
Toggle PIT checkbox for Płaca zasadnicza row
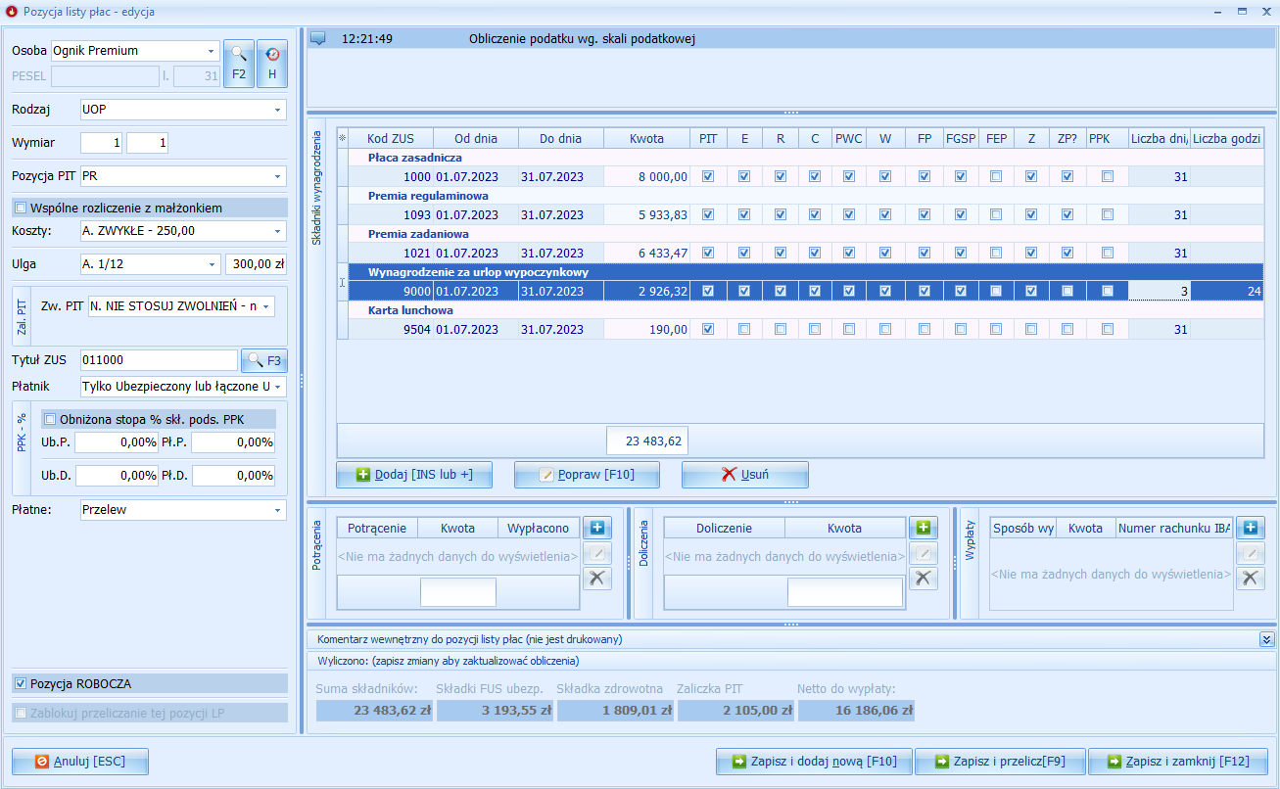point(708,176)
